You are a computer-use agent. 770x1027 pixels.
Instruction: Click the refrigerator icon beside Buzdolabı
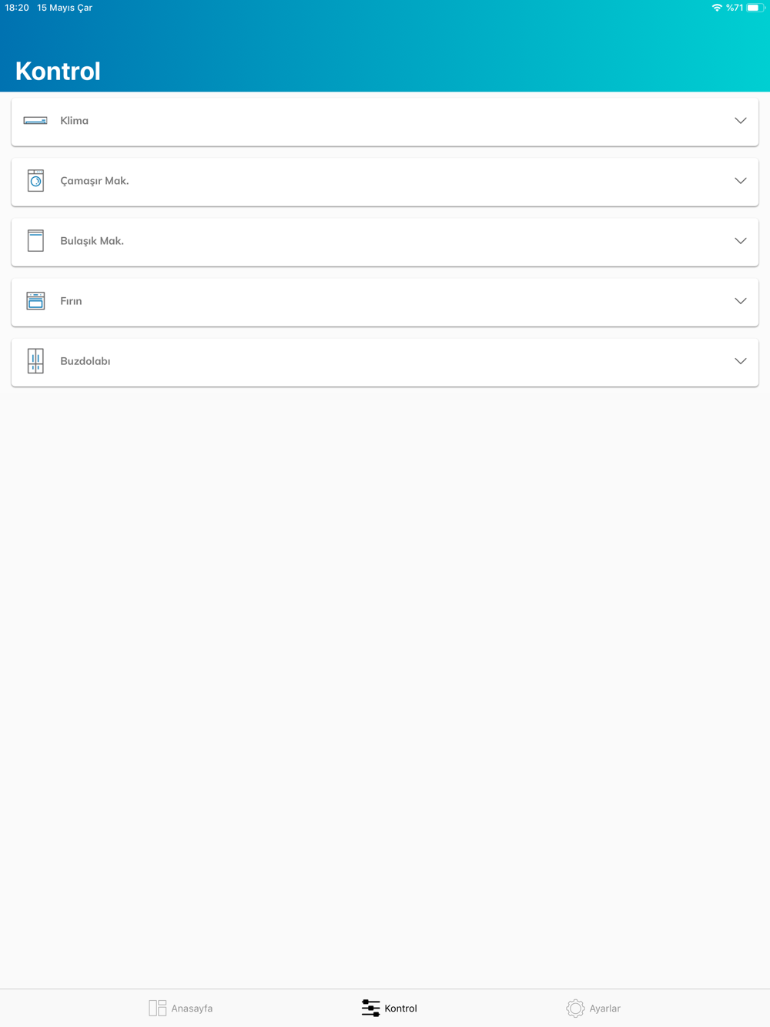pos(35,361)
